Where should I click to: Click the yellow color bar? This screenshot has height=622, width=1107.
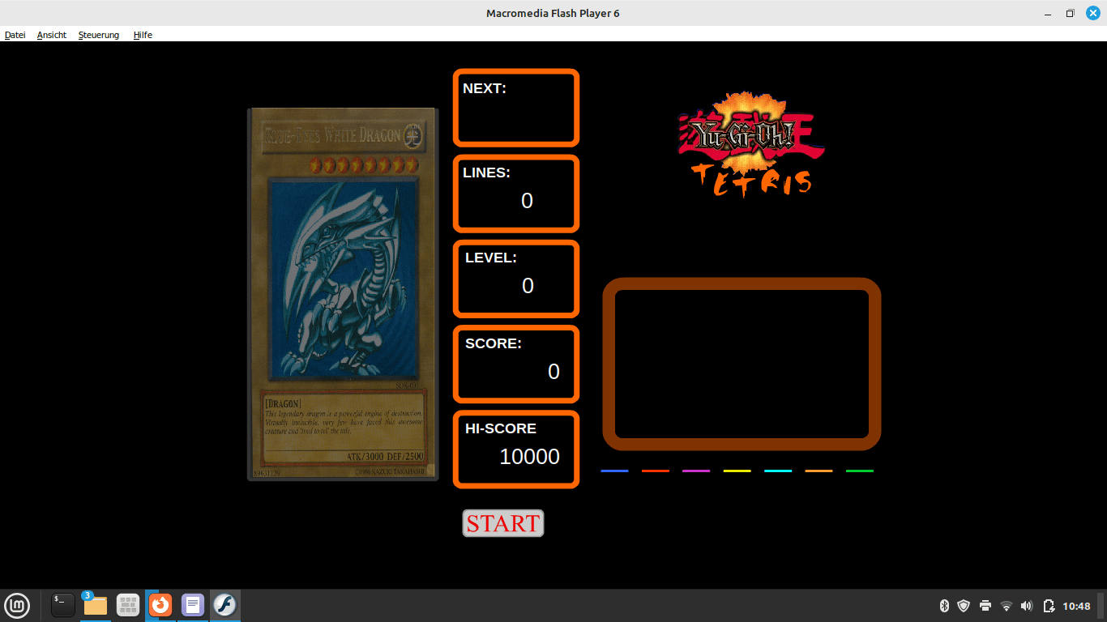[737, 471]
